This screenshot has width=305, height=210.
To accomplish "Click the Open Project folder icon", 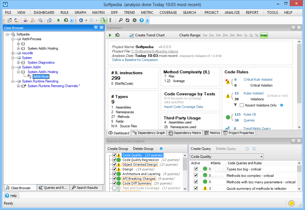I will pyautogui.click(x=16, y=20).
